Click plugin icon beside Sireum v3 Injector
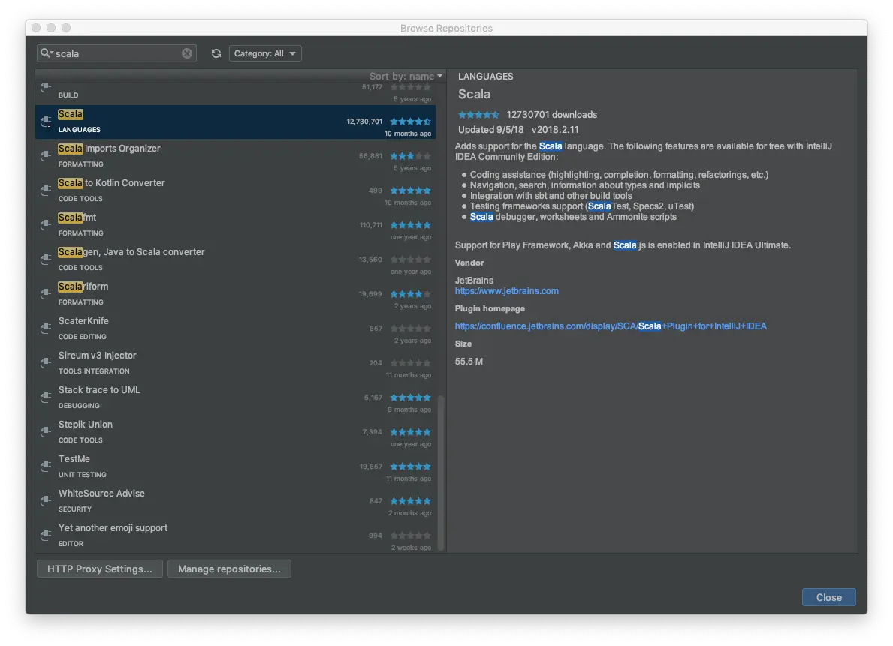893x646 pixels. click(x=46, y=362)
